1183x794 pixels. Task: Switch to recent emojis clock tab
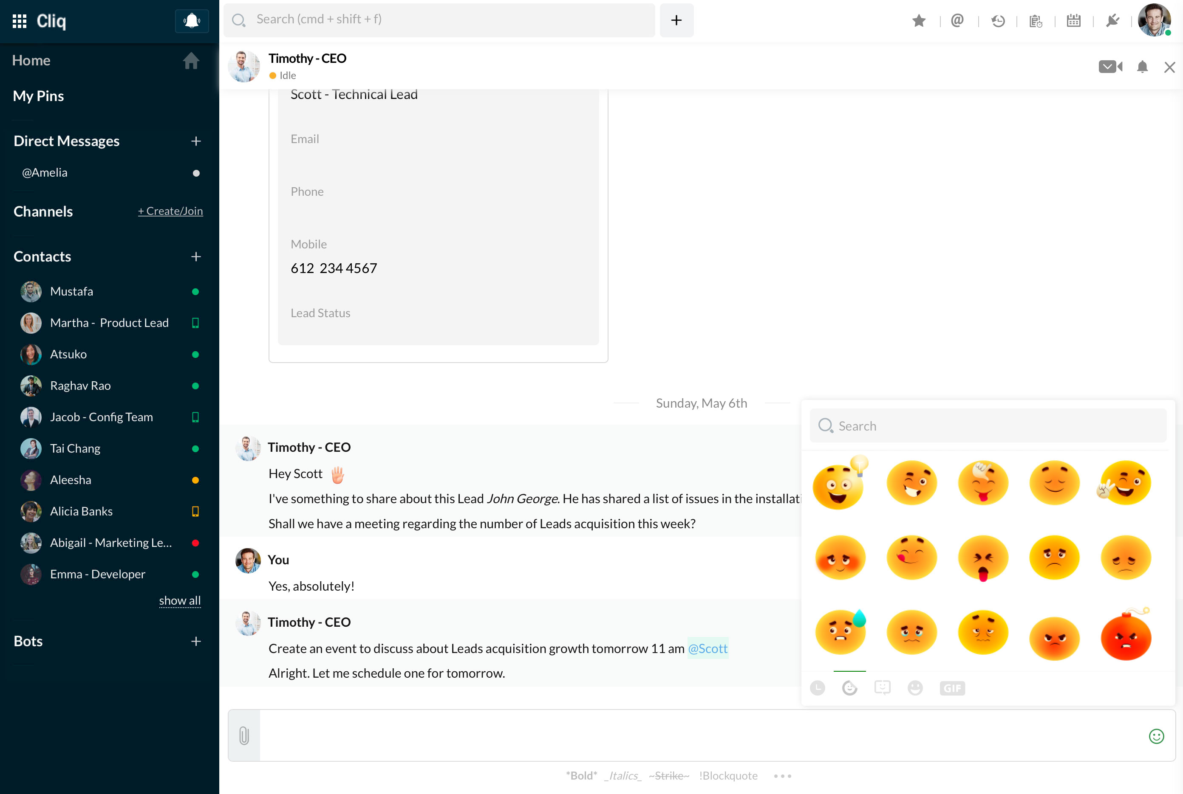coord(817,688)
